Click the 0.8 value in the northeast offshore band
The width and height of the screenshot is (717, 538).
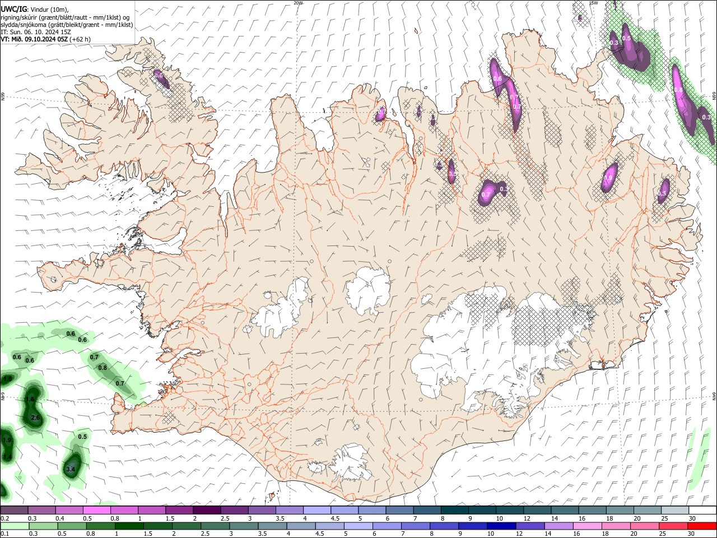click(678, 90)
